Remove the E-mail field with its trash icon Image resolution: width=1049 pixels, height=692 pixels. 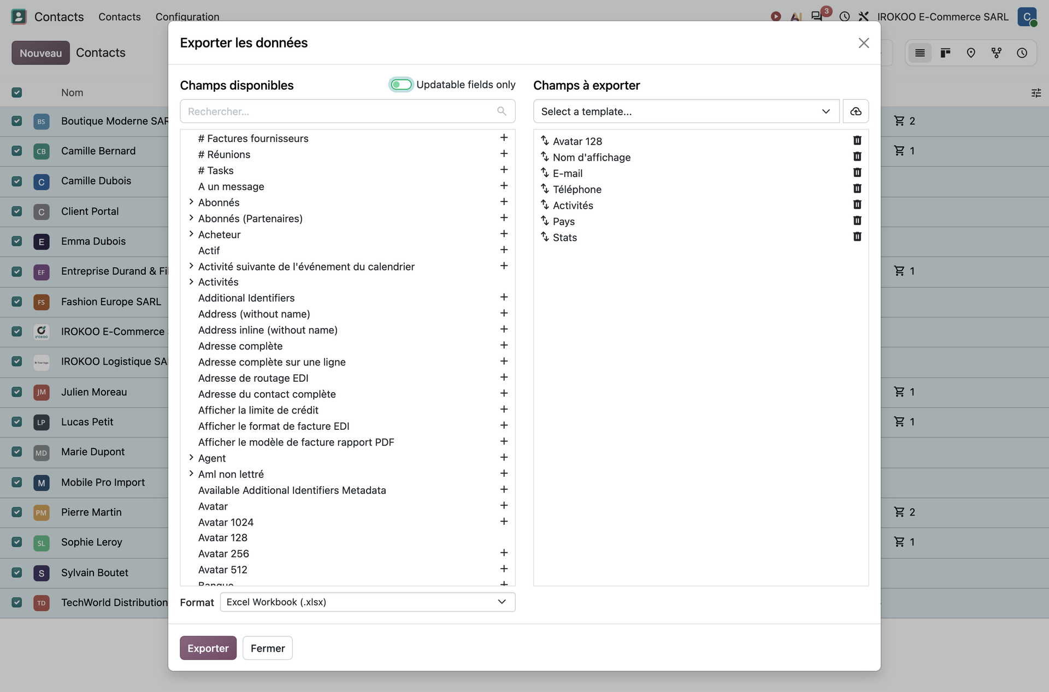(857, 173)
